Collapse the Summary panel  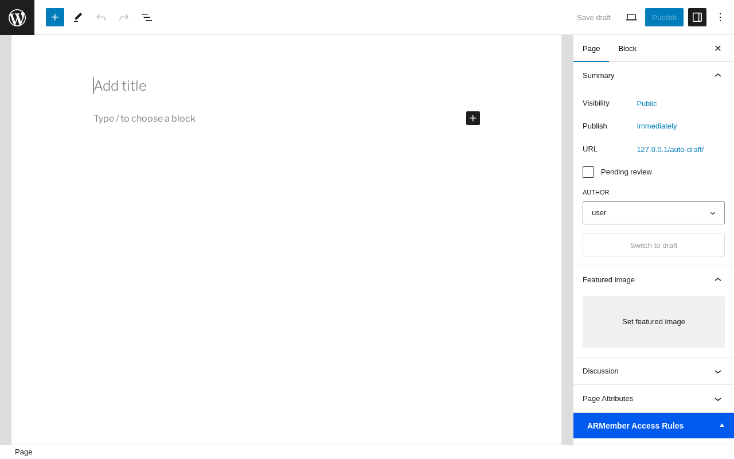(x=654, y=75)
